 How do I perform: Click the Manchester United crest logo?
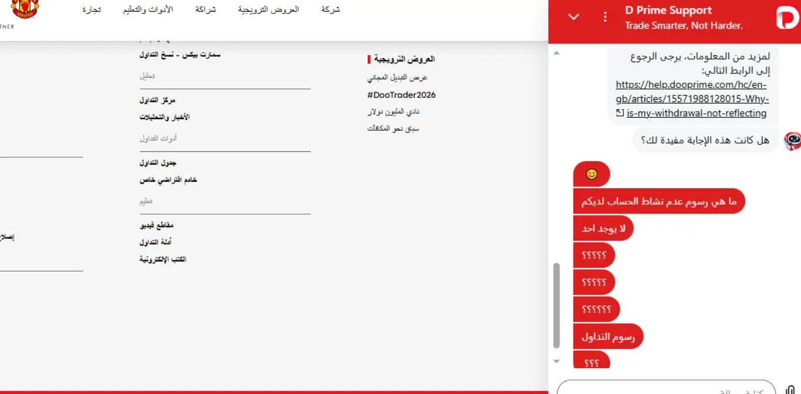[x=25, y=9]
